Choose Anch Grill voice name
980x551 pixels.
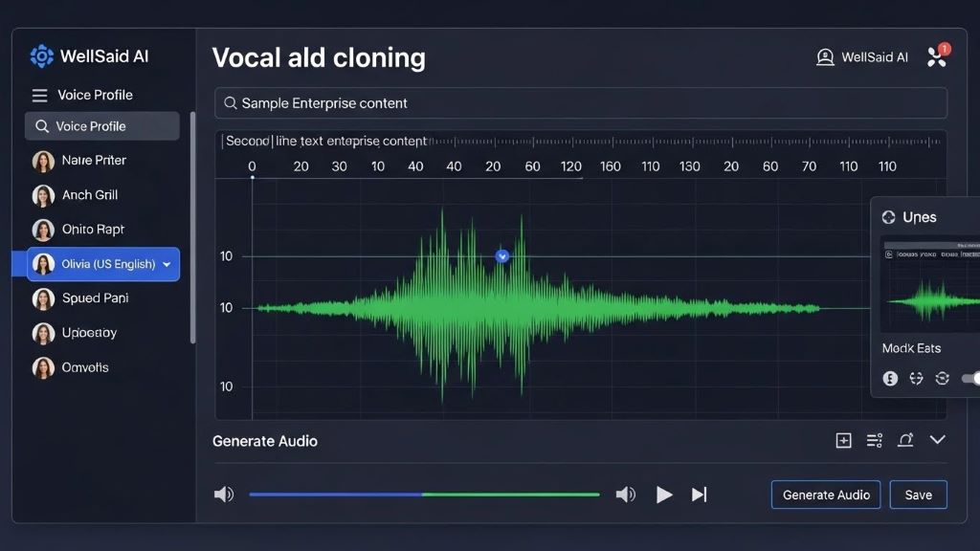[90, 195]
